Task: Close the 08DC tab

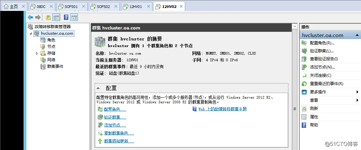Action: click(x=51, y=6)
